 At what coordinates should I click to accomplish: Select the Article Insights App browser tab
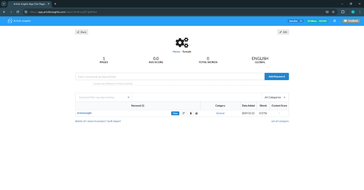tap(30, 4)
